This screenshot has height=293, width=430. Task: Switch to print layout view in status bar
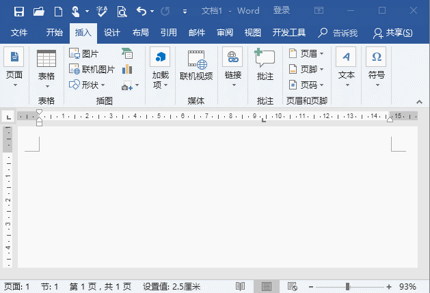[266, 287]
